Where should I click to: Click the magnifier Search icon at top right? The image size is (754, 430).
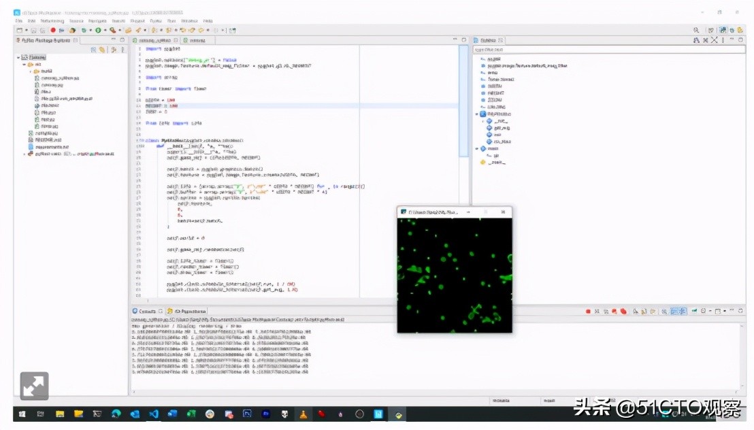coord(695,31)
